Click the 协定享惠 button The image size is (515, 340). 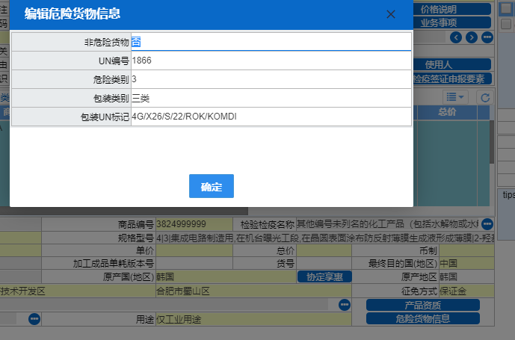[324, 276]
